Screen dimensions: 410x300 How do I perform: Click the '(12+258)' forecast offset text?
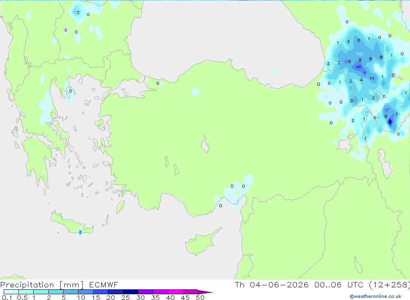(389, 284)
